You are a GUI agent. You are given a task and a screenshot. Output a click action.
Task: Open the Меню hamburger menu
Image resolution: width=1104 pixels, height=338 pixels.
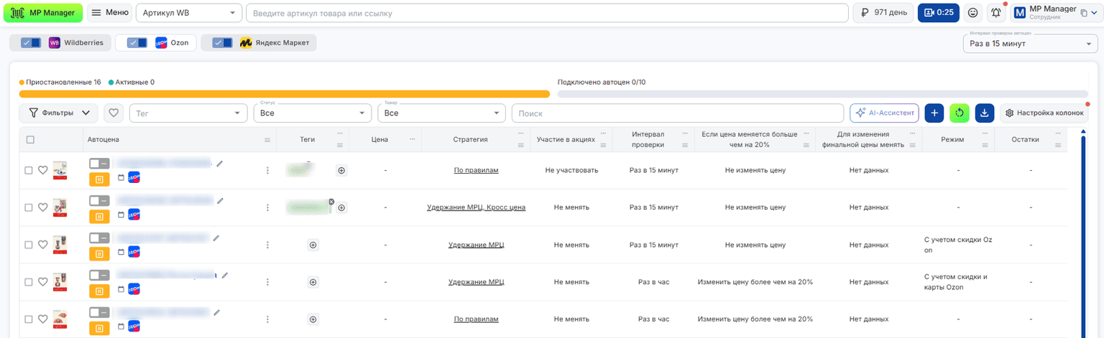[x=110, y=13]
